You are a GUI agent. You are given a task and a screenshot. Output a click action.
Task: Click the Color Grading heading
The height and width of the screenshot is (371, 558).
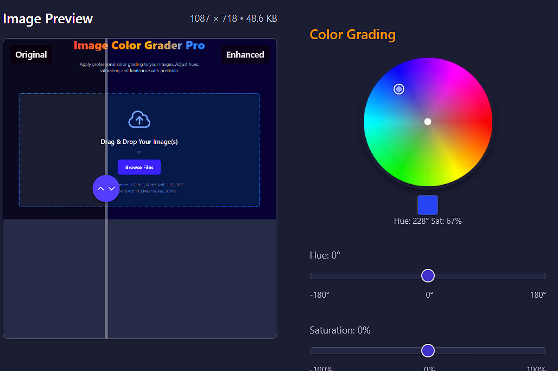click(352, 34)
